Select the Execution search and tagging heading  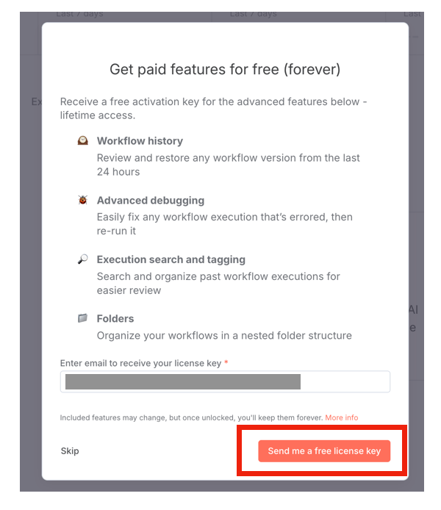[x=171, y=259]
